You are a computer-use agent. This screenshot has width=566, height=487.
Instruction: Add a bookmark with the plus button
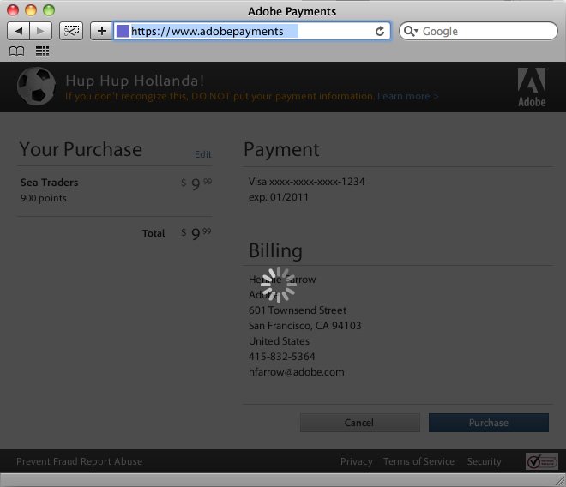pos(102,31)
